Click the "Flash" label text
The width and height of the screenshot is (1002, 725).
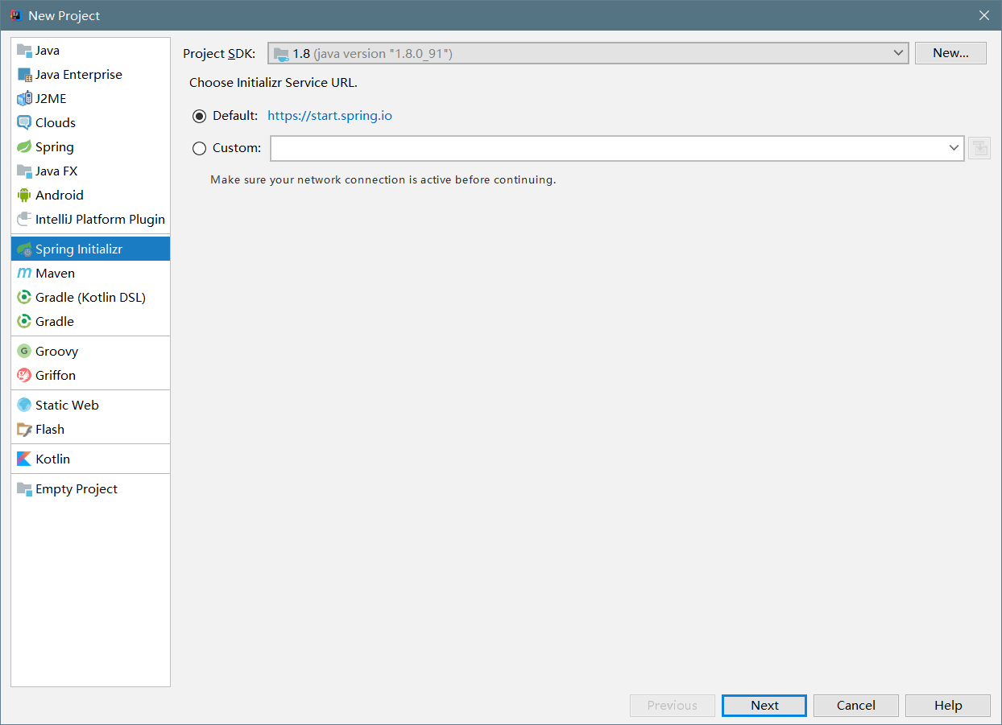(x=50, y=430)
